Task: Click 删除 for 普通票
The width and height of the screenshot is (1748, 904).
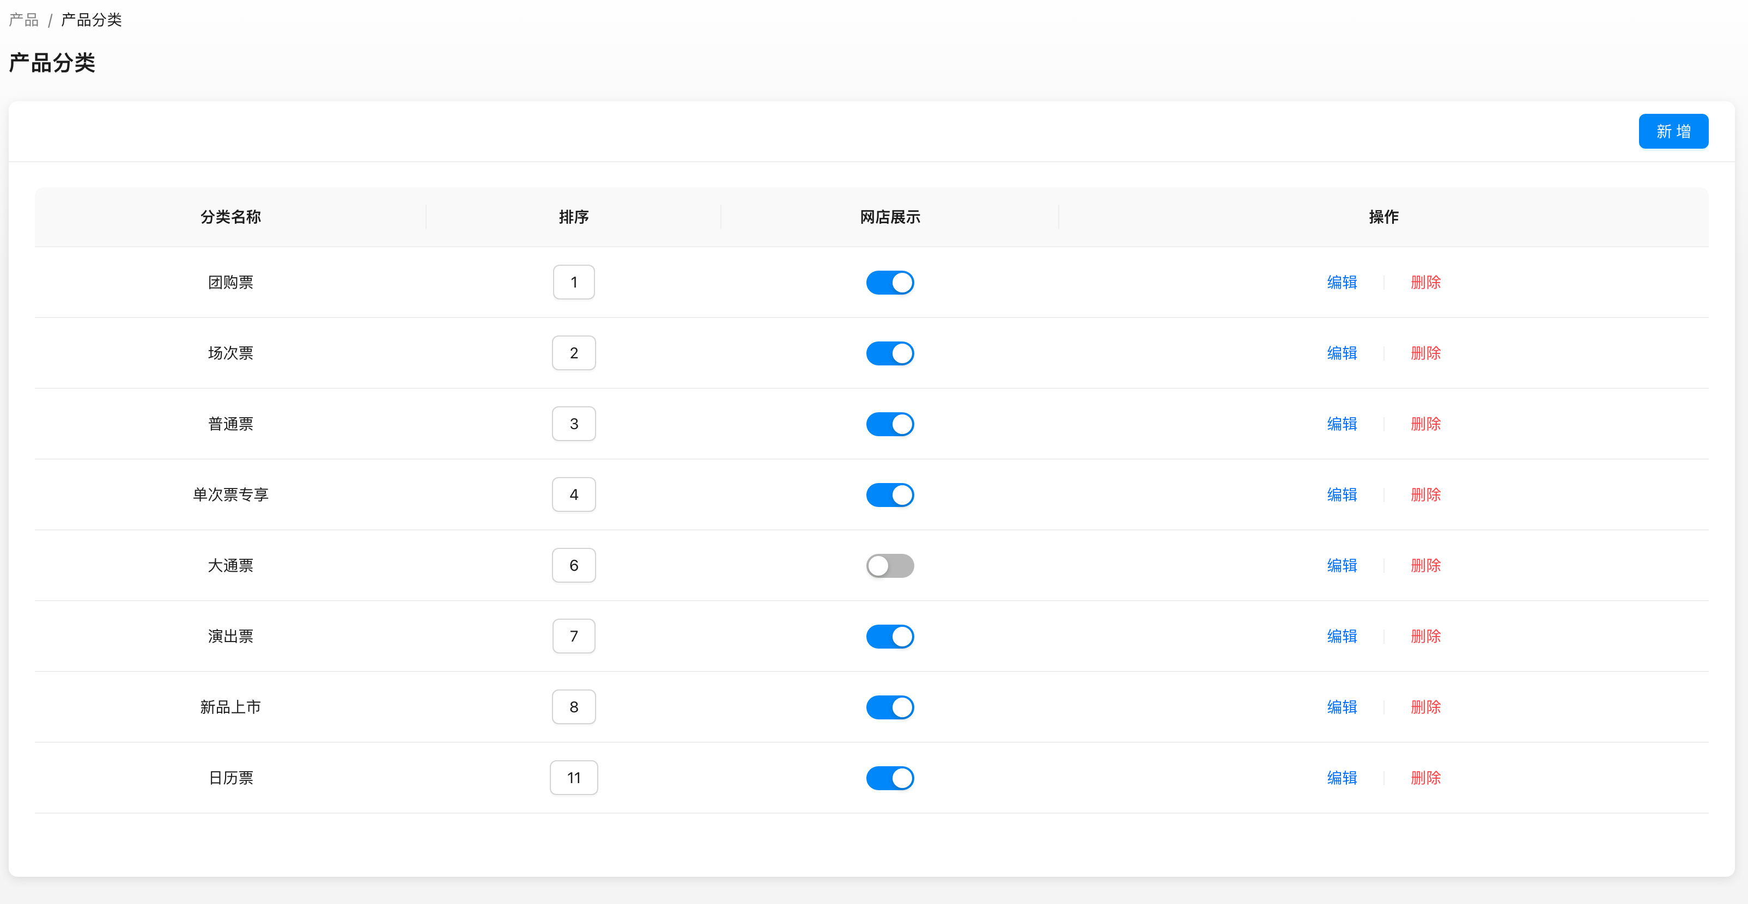Action: pyautogui.click(x=1425, y=424)
